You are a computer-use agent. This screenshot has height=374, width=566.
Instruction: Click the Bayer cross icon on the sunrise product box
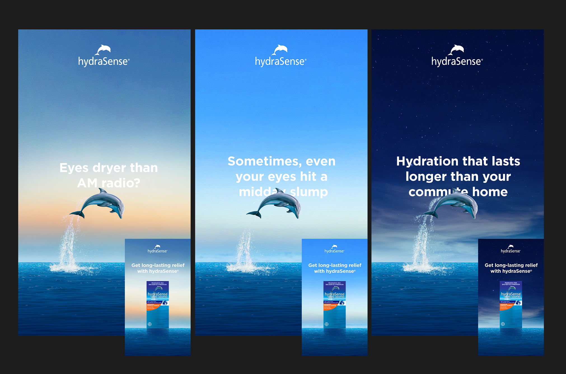(150, 324)
